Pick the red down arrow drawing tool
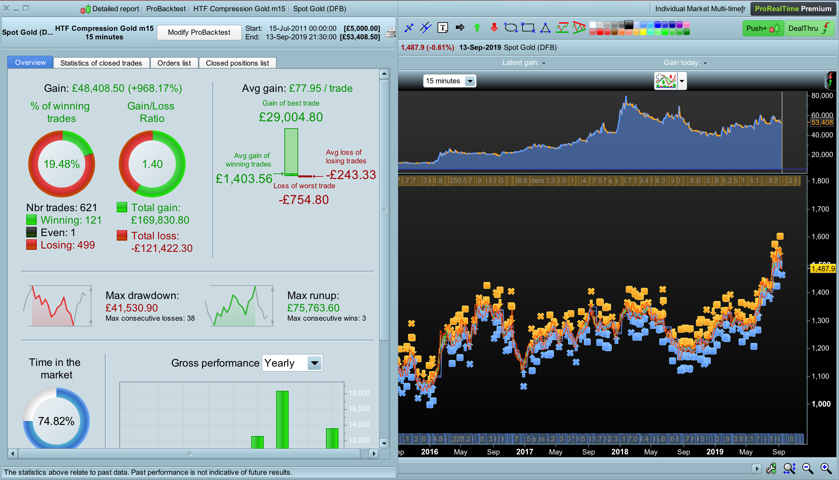Viewport: 839px width, 480px height. pos(494,28)
